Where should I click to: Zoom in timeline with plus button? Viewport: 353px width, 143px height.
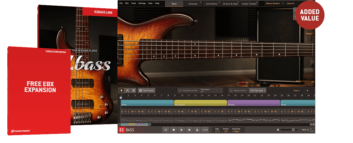[x=313, y=125]
